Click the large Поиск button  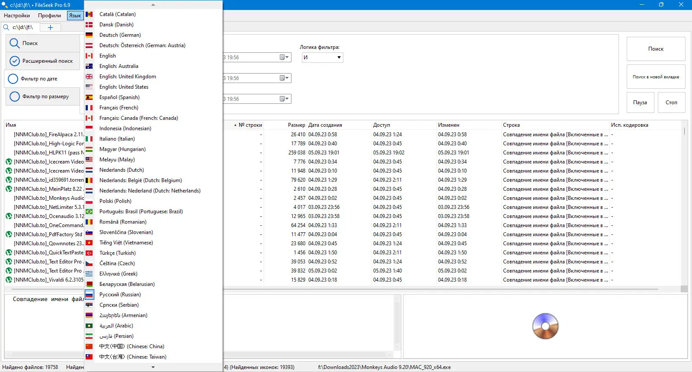point(656,49)
